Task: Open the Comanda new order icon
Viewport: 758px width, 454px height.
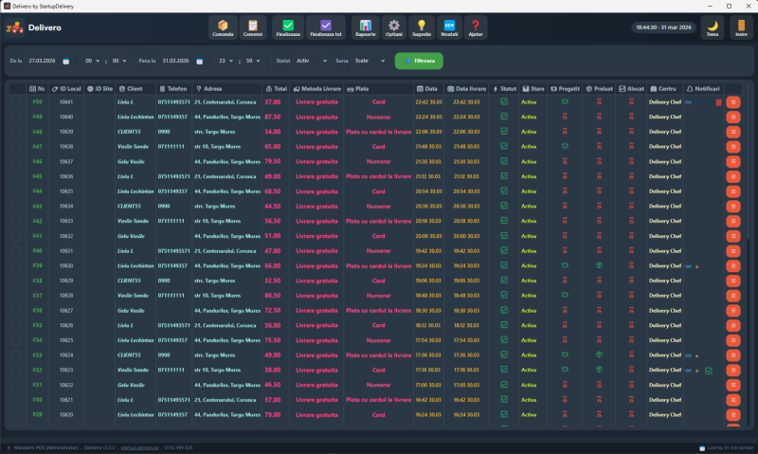Action: tap(223, 27)
